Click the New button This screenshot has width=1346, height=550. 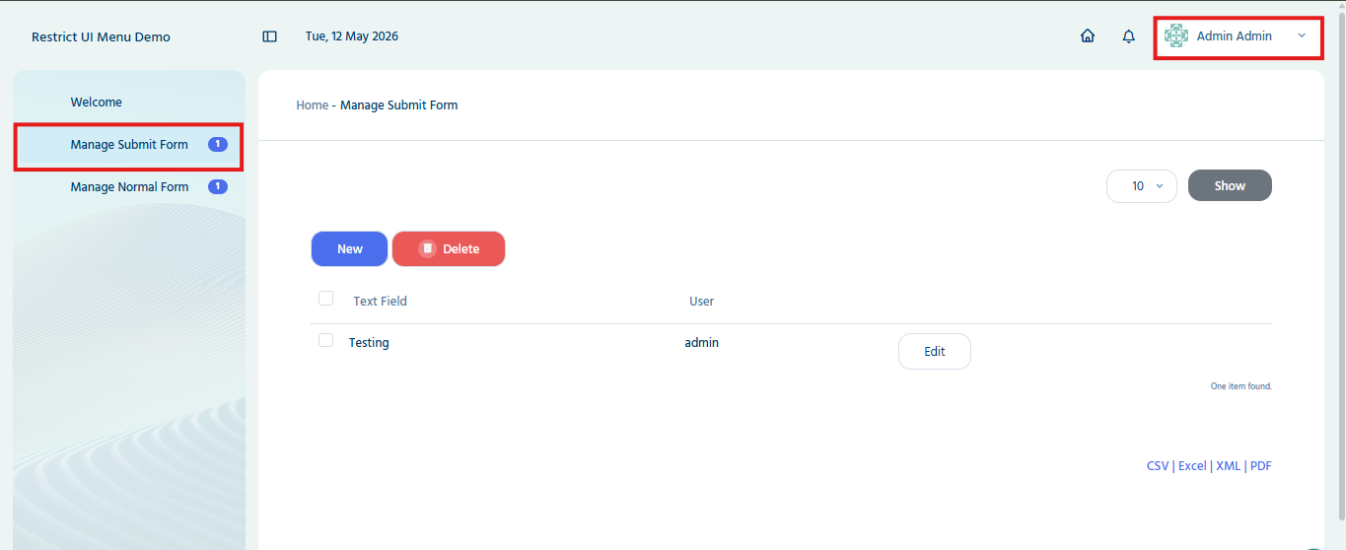(x=350, y=249)
